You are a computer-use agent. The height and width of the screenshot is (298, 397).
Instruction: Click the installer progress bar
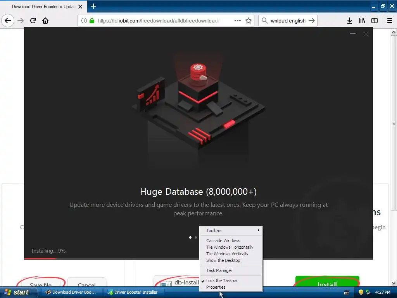pyautogui.click(x=198, y=258)
